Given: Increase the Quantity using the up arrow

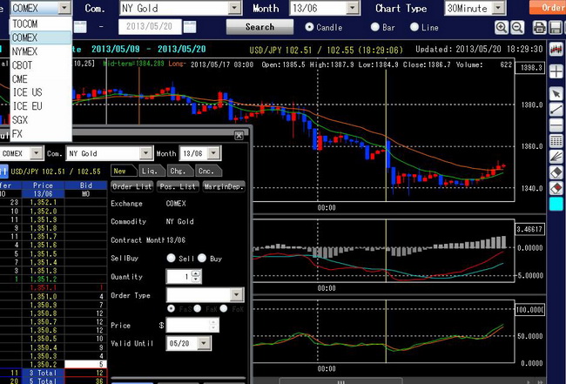Looking at the screenshot, I should (x=196, y=273).
